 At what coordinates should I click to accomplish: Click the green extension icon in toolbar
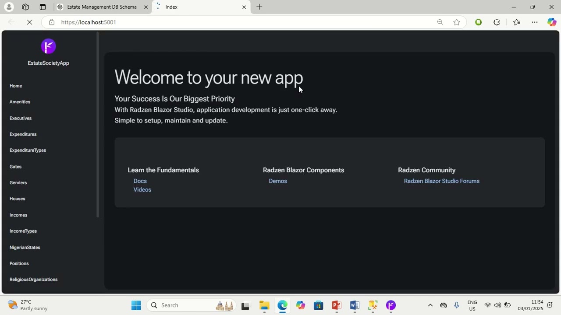479,22
